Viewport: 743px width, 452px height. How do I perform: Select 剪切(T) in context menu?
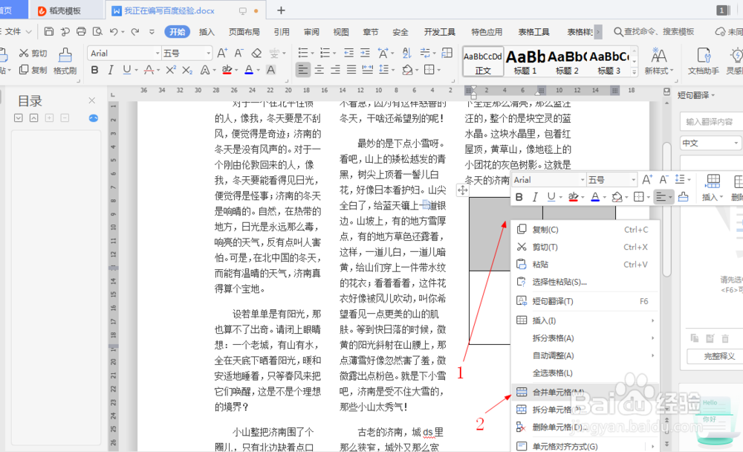pos(585,247)
